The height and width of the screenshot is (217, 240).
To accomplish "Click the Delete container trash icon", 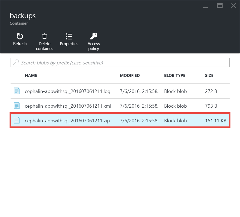I will (x=45, y=36).
